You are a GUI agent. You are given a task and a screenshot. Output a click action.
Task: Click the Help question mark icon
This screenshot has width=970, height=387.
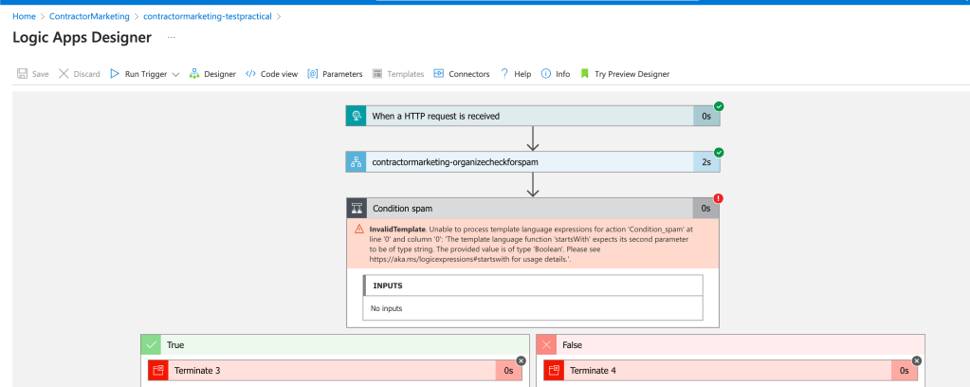(504, 74)
